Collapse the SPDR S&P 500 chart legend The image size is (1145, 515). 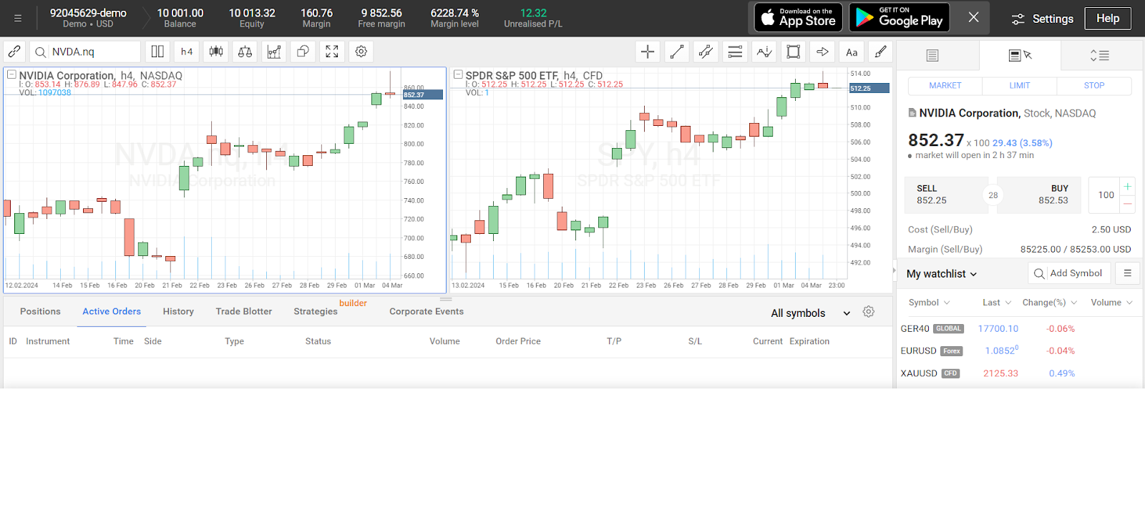[x=458, y=74]
